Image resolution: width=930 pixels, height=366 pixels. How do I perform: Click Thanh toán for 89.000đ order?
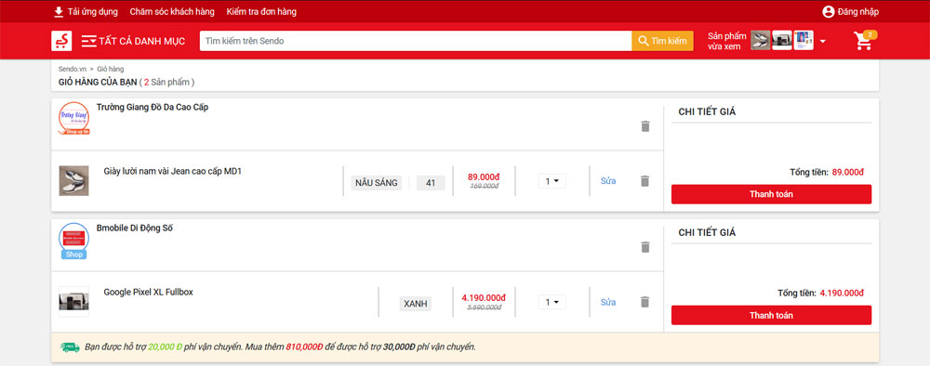[771, 194]
